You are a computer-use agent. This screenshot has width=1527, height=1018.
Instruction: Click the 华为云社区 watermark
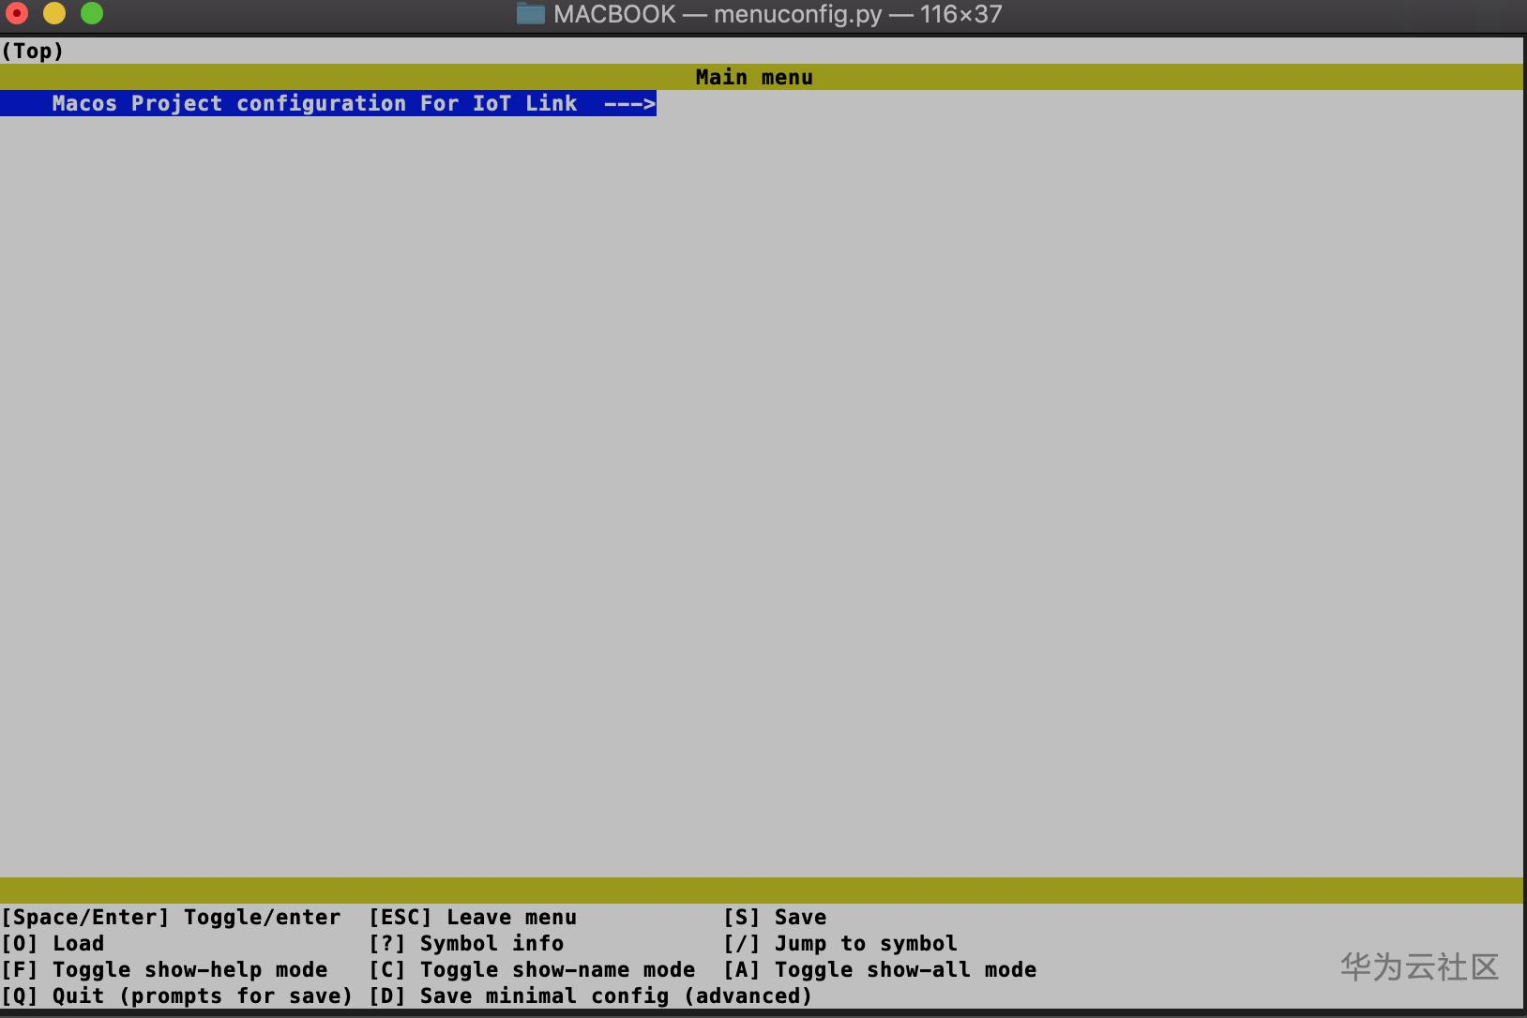click(x=1416, y=967)
